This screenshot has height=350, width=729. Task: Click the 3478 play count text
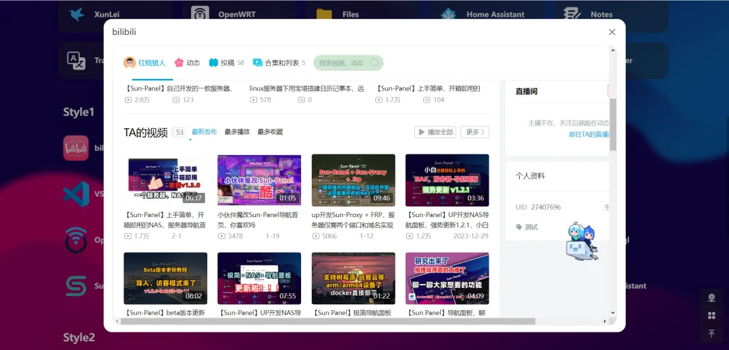tap(236, 236)
